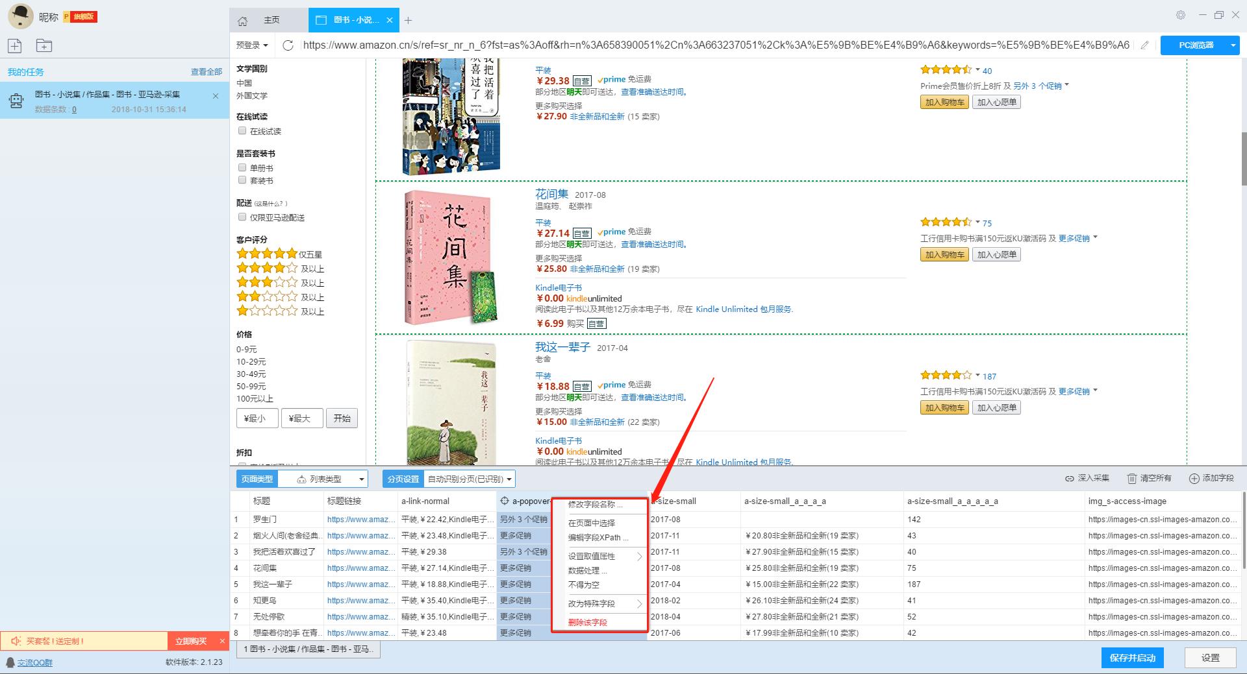Click the new task plus icon in sidebar
This screenshot has width=1247, height=674.
[15, 45]
